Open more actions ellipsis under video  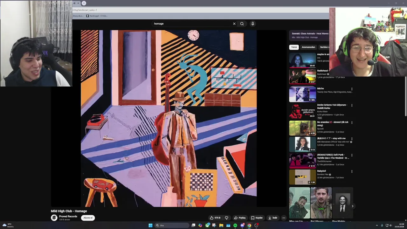[284, 218]
